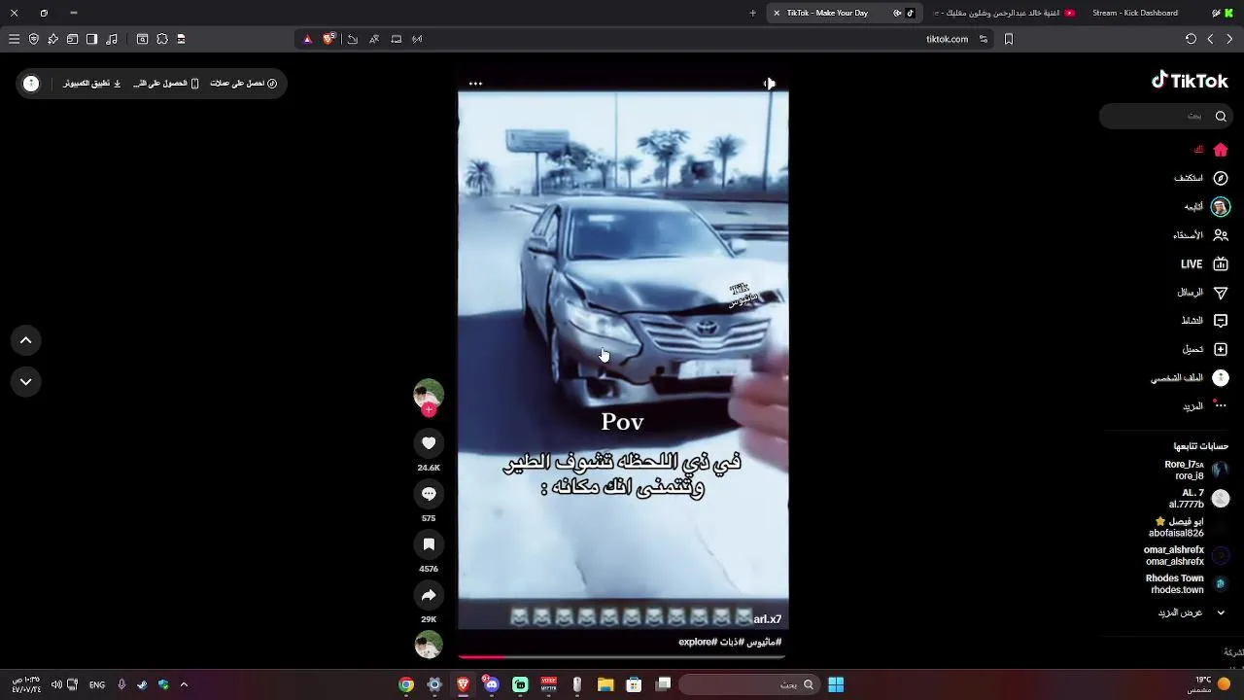1244x700 pixels.
Task: Follow the creator with the red plus badge
Action: click(429, 410)
